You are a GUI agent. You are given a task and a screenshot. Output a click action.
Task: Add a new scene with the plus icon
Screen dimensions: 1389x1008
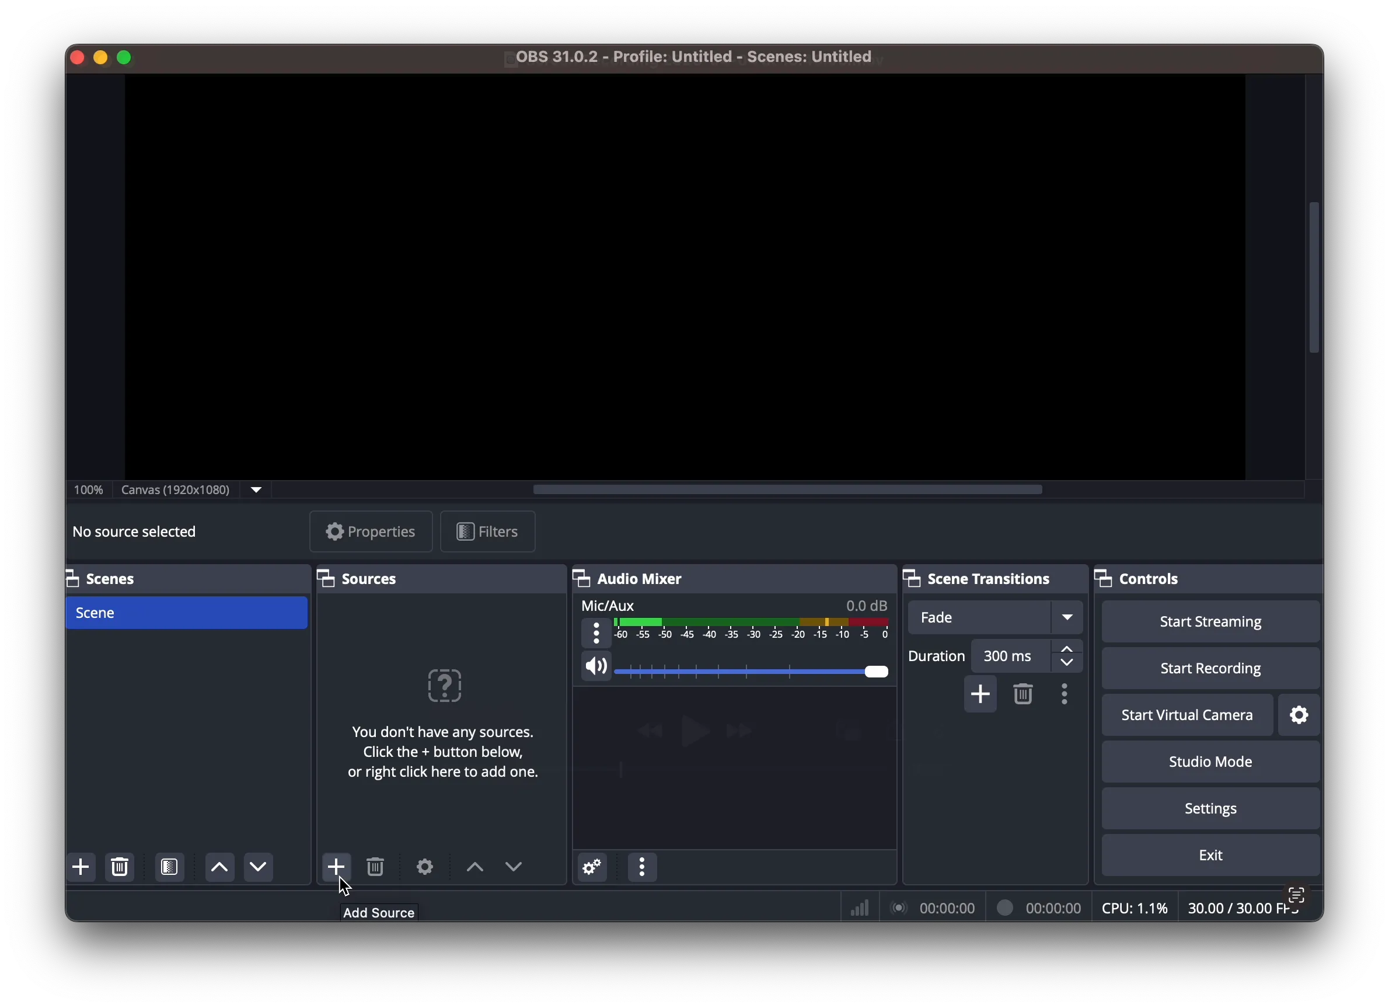coord(81,867)
